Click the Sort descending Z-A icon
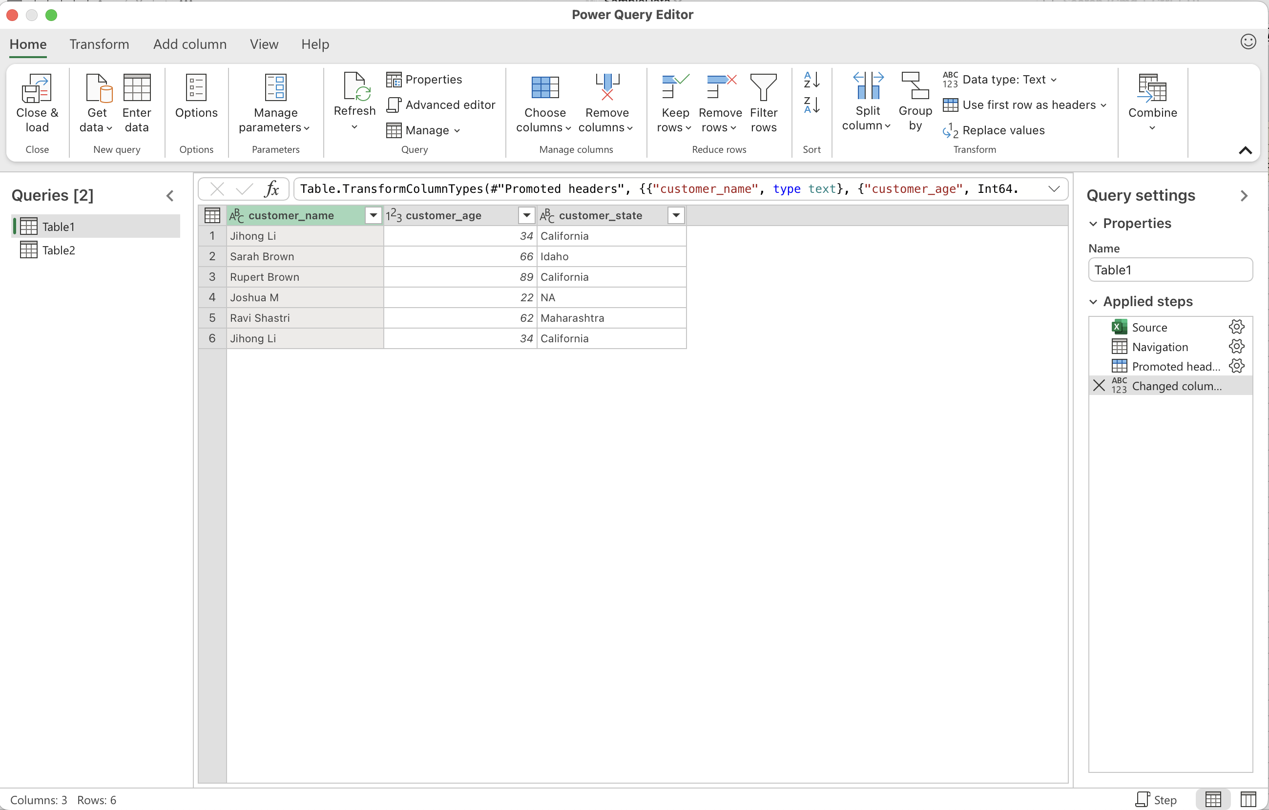1269x810 pixels. click(811, 105)
